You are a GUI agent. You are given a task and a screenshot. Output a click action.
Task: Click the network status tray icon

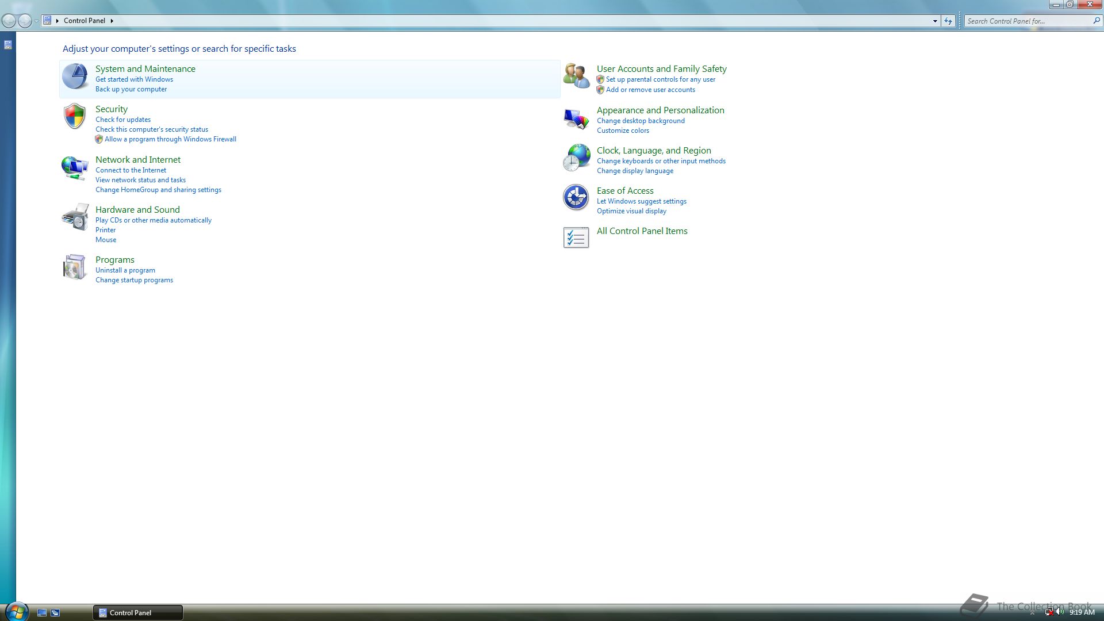pos(1049,612)
